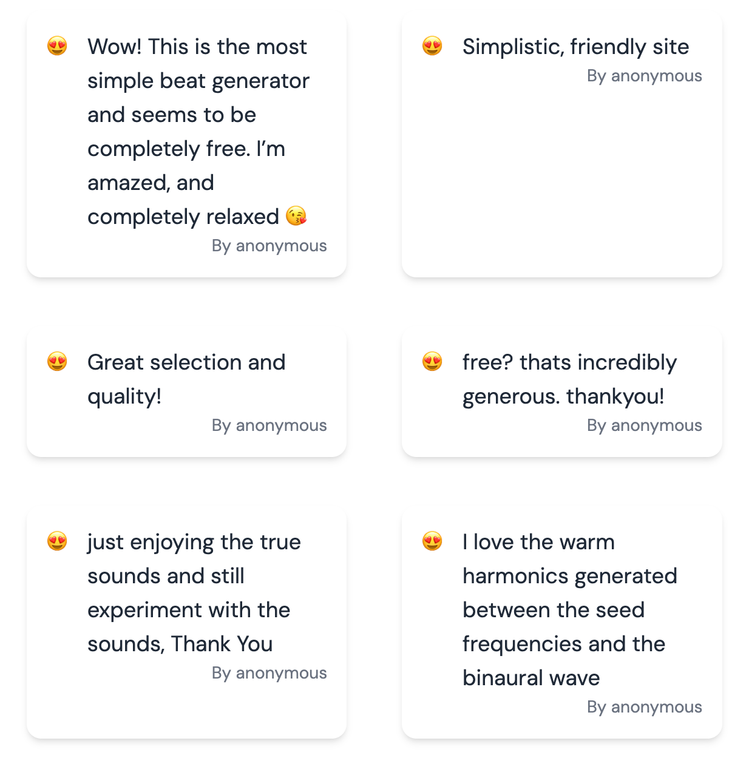The height and width of the screenshot is (772, 749).
Task: Click the 'Great selection and quality!' review text
Action: pyautogui.click(x=186, y=379)
